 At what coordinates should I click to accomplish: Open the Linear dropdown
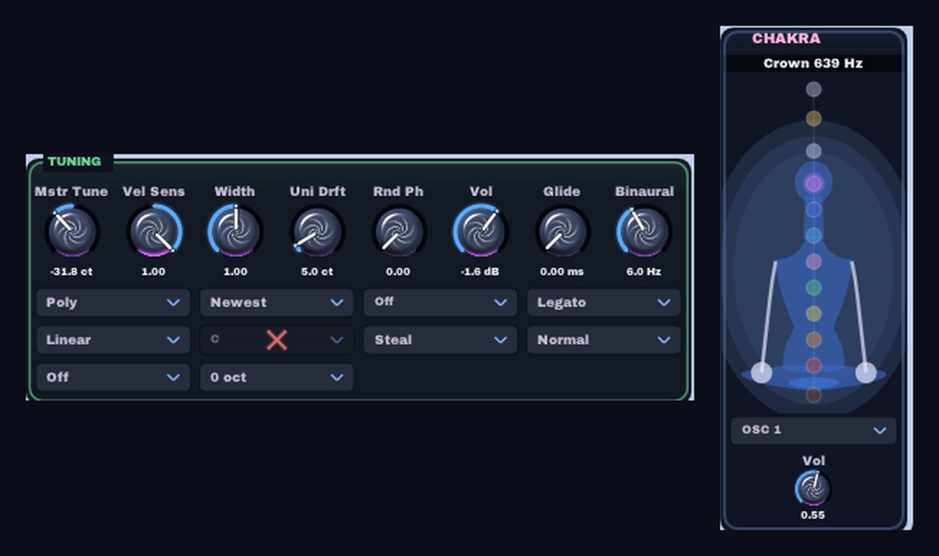[113, 340]
